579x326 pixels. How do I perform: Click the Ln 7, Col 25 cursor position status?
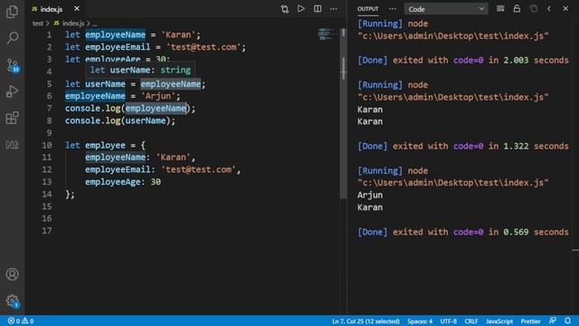coord(365,321)
